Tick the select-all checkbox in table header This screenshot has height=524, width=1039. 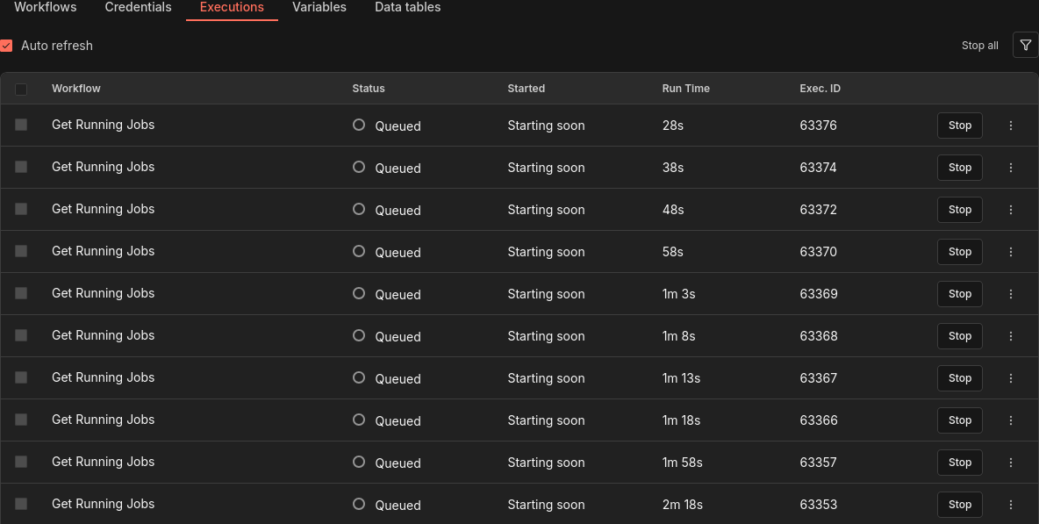coord(21,89)
